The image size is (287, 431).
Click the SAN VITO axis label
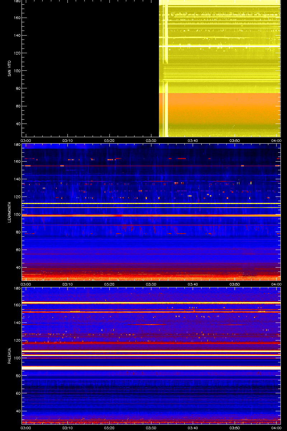pyautogui.click(x=9, y=69)
